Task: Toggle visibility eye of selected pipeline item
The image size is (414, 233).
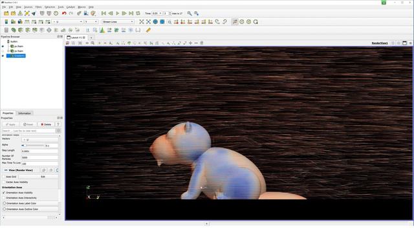Action: point(3,56)
